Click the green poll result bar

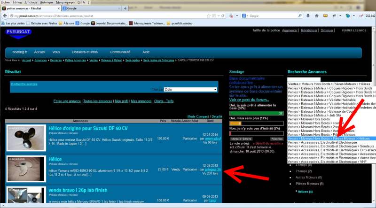point(256,113)
